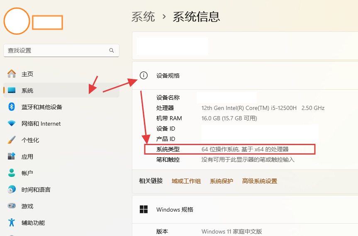This screenshot has width=358, height=236.
Task: Click the gamepad icon for 游戏
Action: pyautogui.click(x=12, y=206)
